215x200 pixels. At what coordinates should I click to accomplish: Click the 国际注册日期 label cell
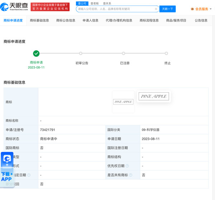point(123,148)
